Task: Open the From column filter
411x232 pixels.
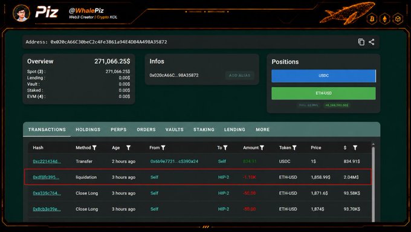Action: pyautogui.click(x=163, y=148)
